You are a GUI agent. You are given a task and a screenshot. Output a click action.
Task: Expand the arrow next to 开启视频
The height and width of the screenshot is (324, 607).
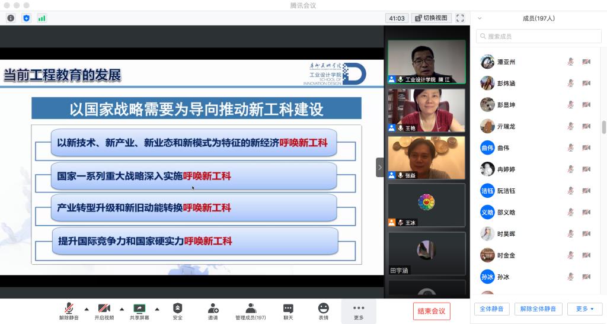click(x=122, y=309)
